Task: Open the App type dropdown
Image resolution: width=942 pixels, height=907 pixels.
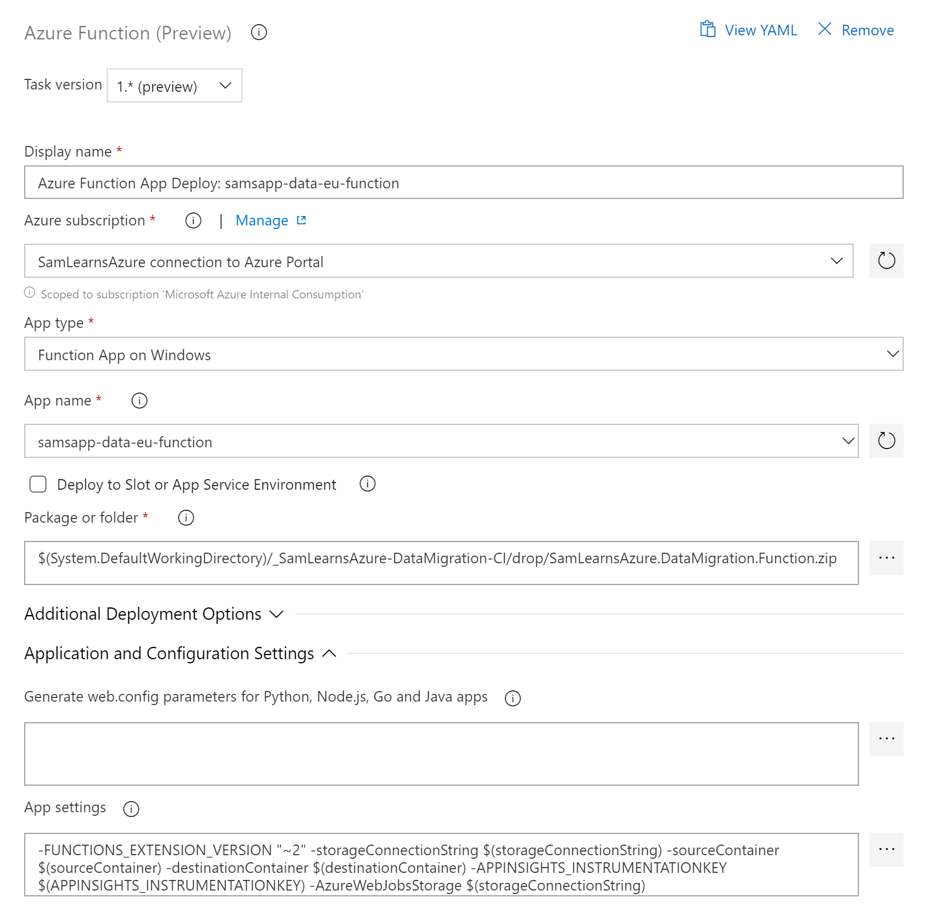Action: coord(463,354)
